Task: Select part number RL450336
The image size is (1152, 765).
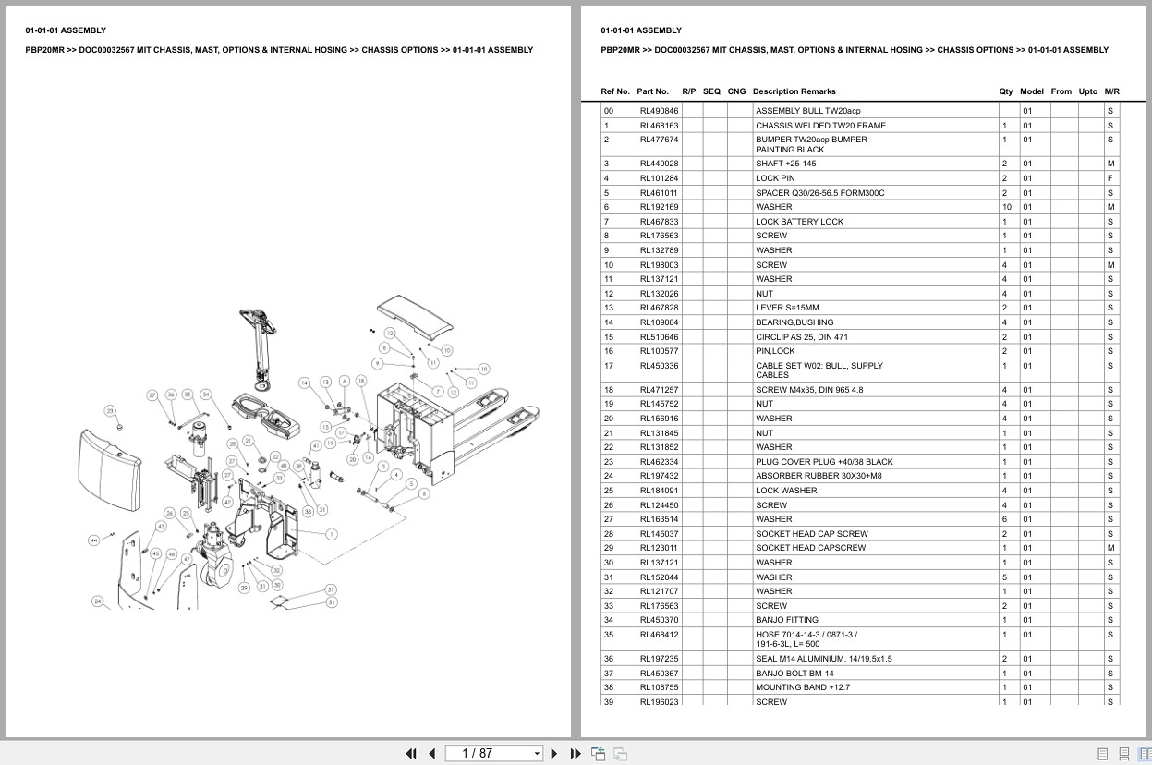Action: 659,366
